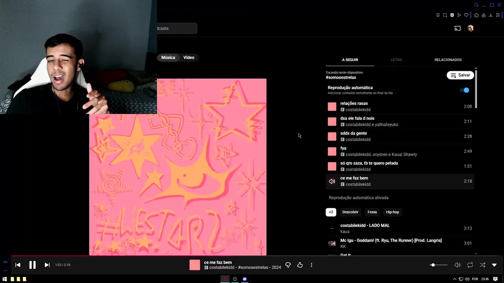Screen dimensions: 504x283
Task: Toggle repeat mode in the player bar
Action: [x=470, y=265]
